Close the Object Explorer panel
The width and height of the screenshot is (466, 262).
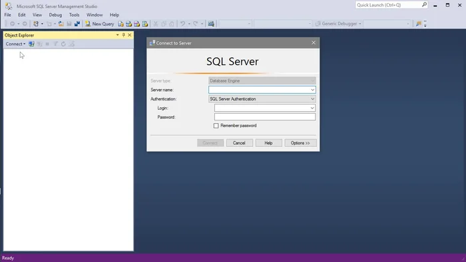pos(130,35)
